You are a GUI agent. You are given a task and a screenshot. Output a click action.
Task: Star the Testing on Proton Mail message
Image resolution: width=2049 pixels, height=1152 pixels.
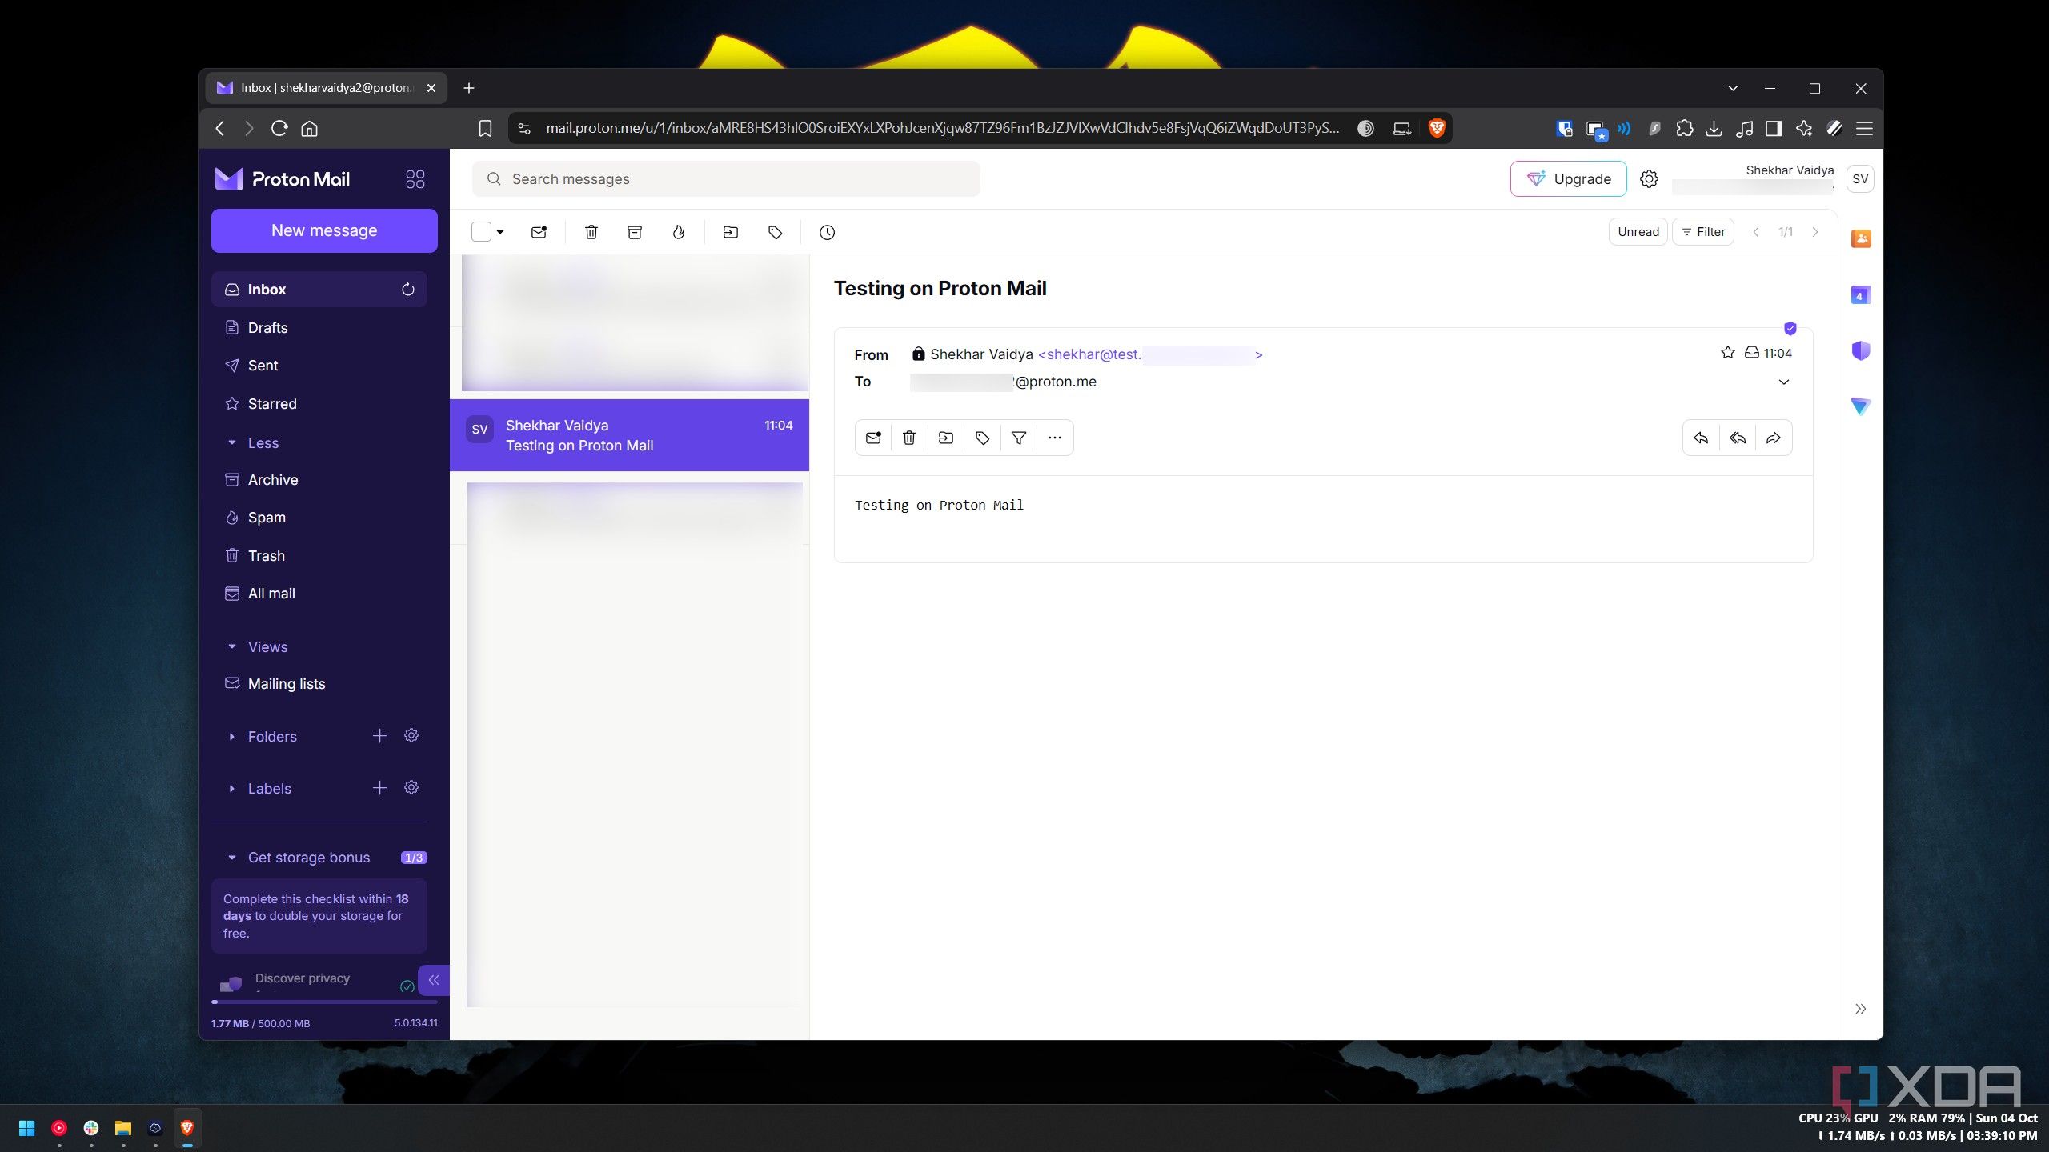[1727, 353]
